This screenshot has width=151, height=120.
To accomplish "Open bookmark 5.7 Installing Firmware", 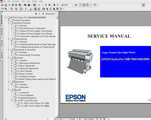I will point(26,76).
